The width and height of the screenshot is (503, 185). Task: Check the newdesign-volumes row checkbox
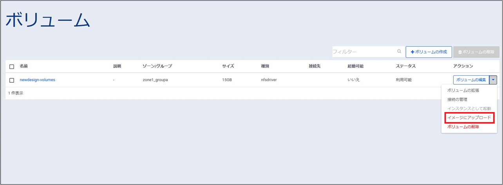point(12,80)
